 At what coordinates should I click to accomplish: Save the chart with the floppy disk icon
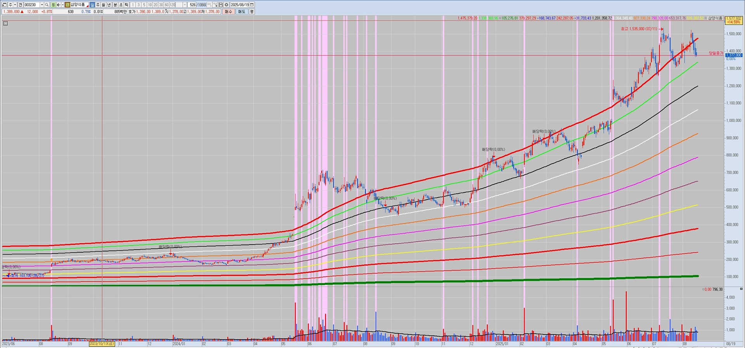(x=221, y=5)
